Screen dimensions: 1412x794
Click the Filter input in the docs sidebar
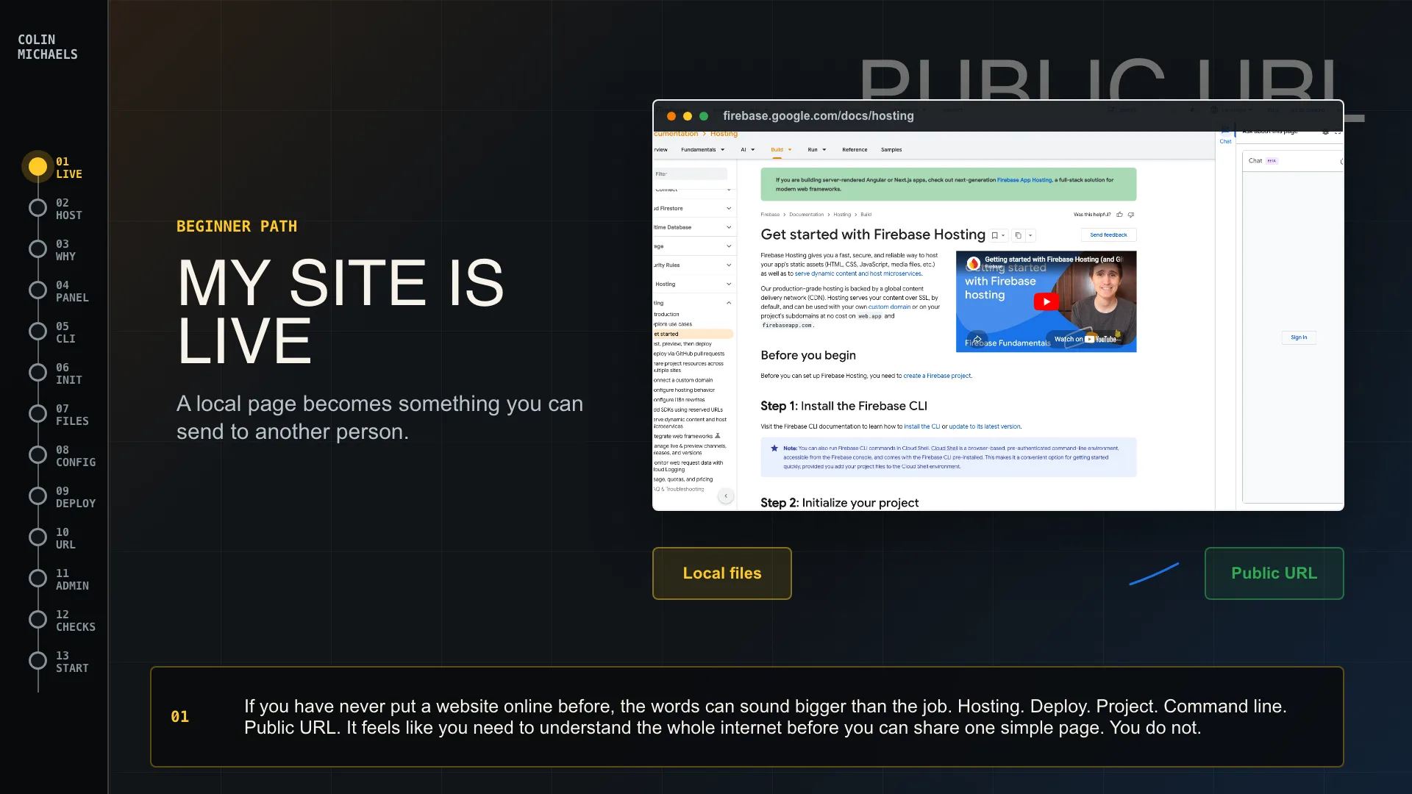691,174
